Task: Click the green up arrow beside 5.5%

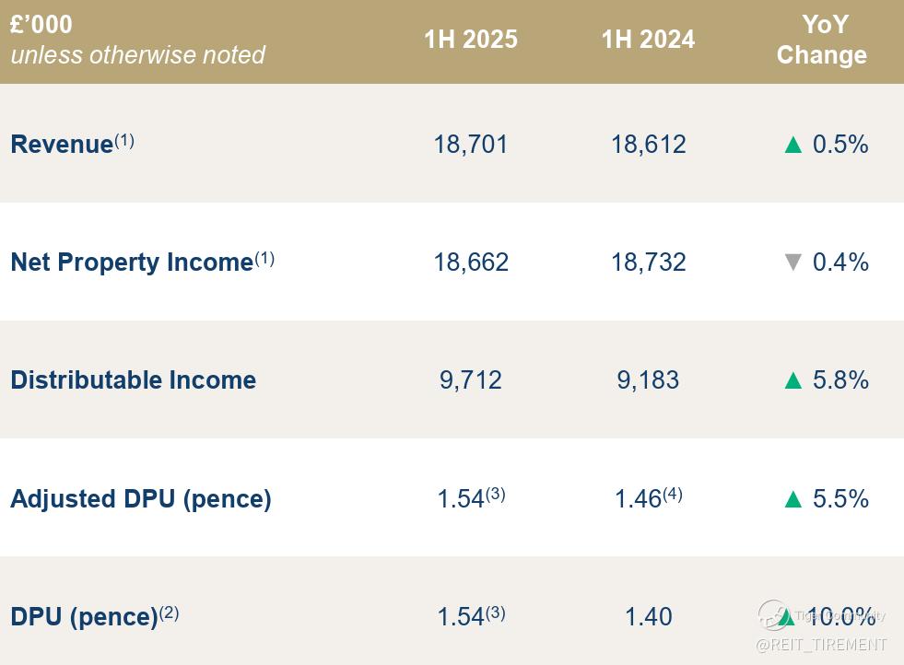Action: pos(792,499)
